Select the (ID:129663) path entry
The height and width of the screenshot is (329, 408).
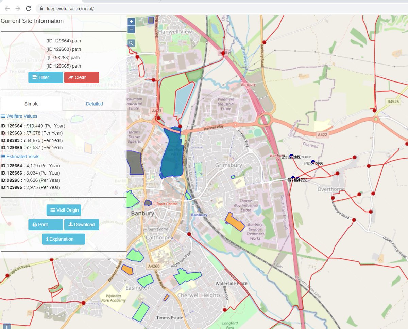click(64, 49)
